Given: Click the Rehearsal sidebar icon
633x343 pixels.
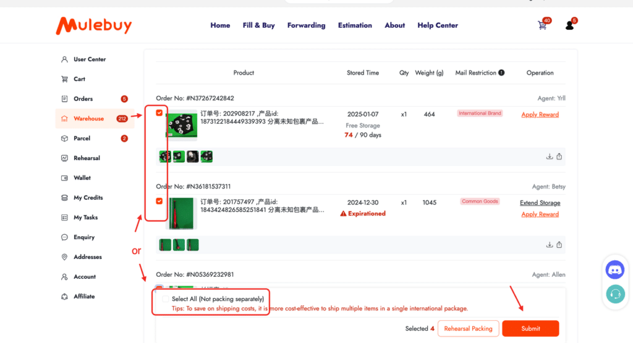Looking at the screenshot, I should [x=64, y=158].
